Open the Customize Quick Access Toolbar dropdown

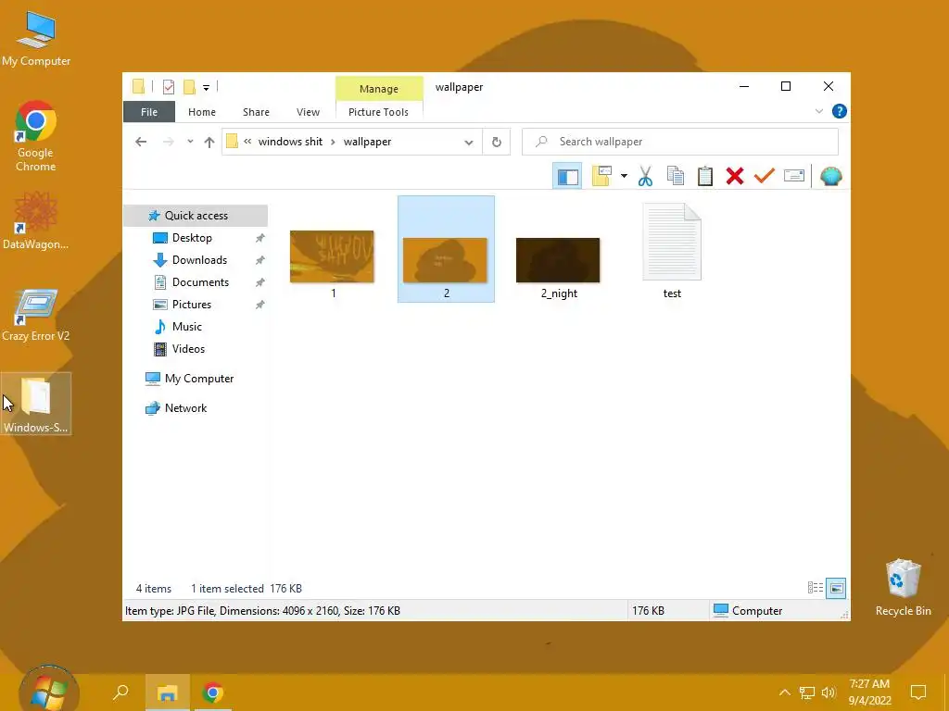(206, 88)
